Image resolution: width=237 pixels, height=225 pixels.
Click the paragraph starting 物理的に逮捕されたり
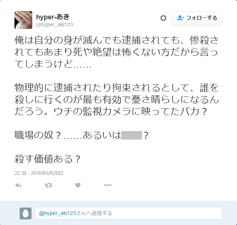[x=116, y=100]
